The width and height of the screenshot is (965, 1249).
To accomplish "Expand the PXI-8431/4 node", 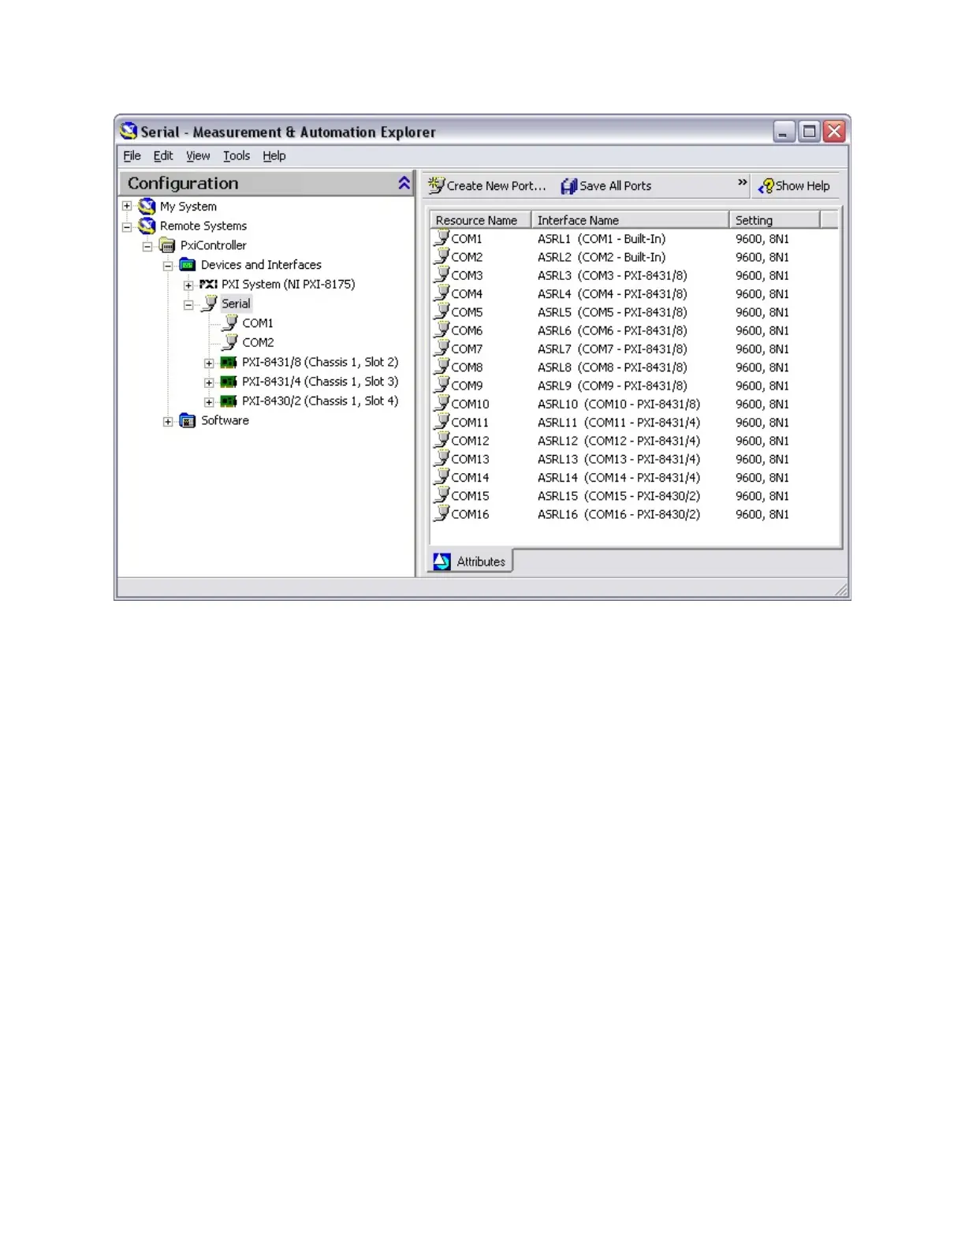I will (x=209, y=382).
